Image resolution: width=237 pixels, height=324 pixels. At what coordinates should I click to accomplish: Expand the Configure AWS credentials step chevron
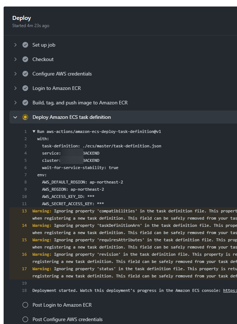(15, 74)
